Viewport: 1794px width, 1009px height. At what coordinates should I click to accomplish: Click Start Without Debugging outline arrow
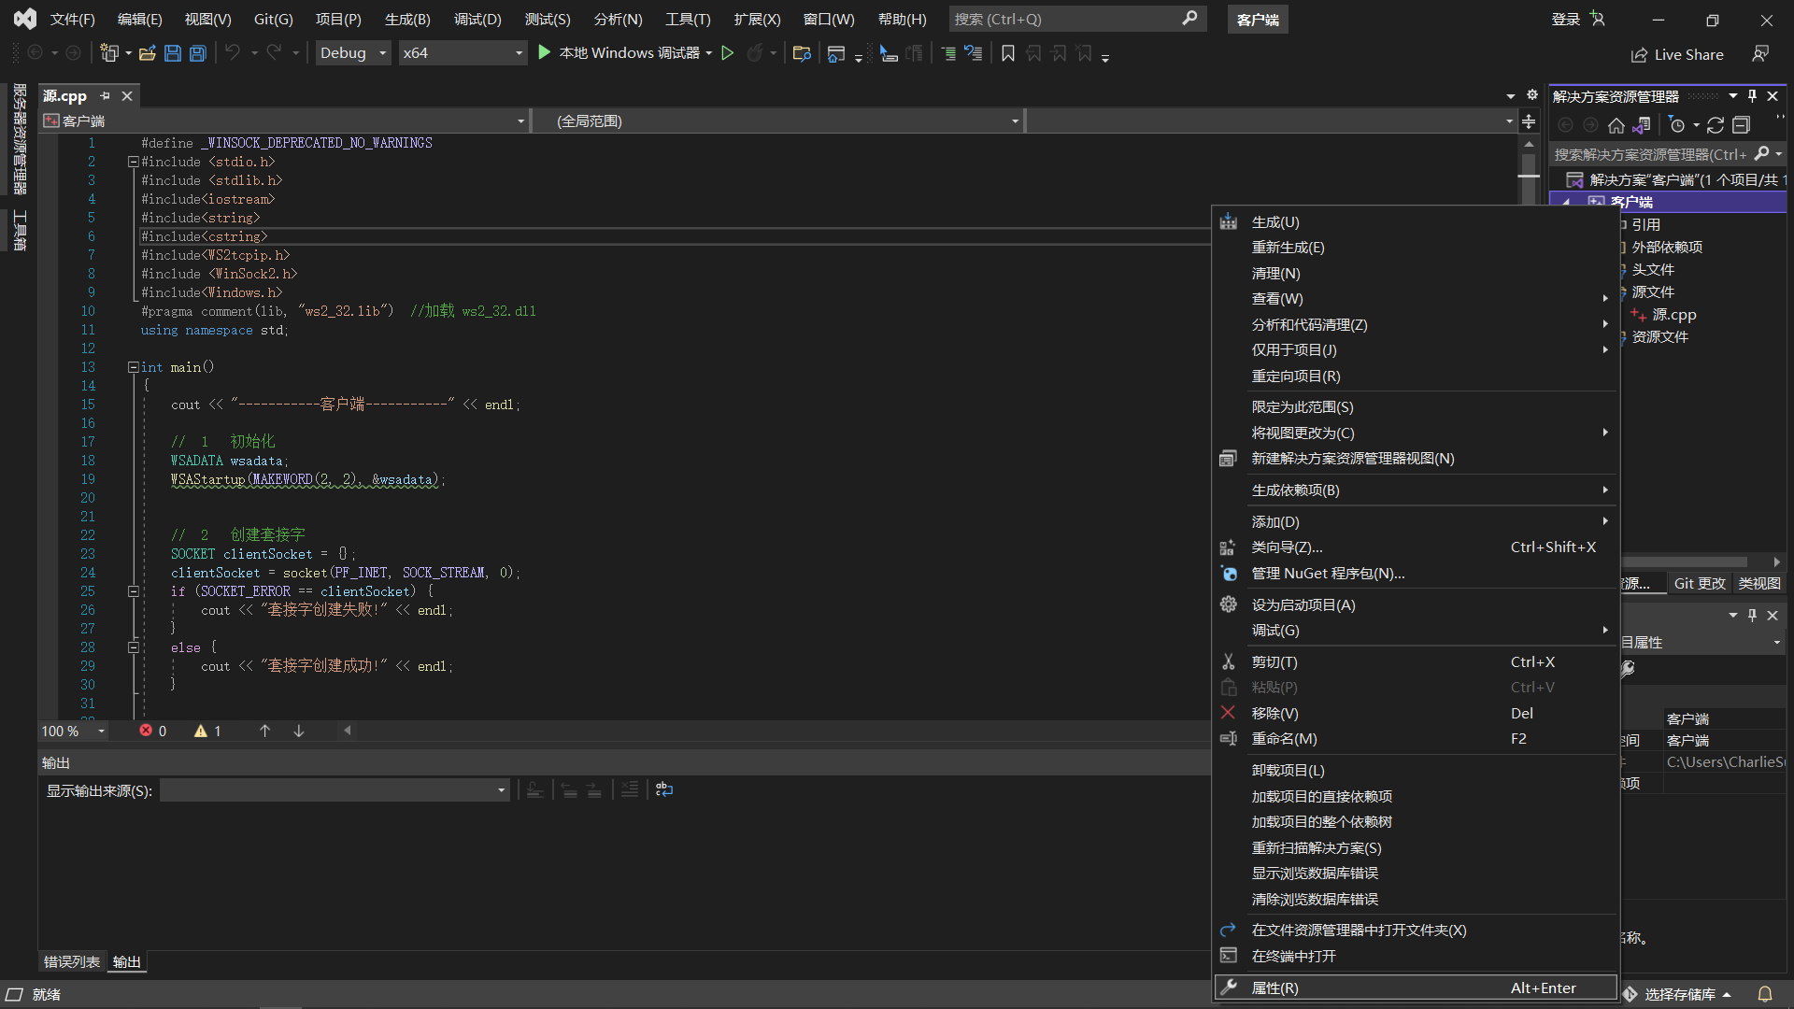(x=728, y=53)
